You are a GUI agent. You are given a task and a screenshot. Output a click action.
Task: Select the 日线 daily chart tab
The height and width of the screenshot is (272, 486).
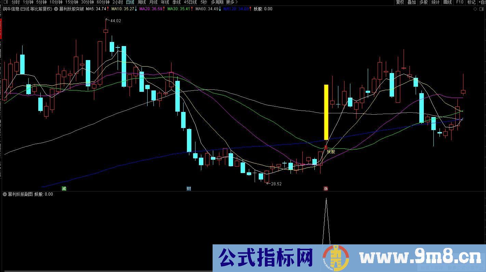point(130,2)
